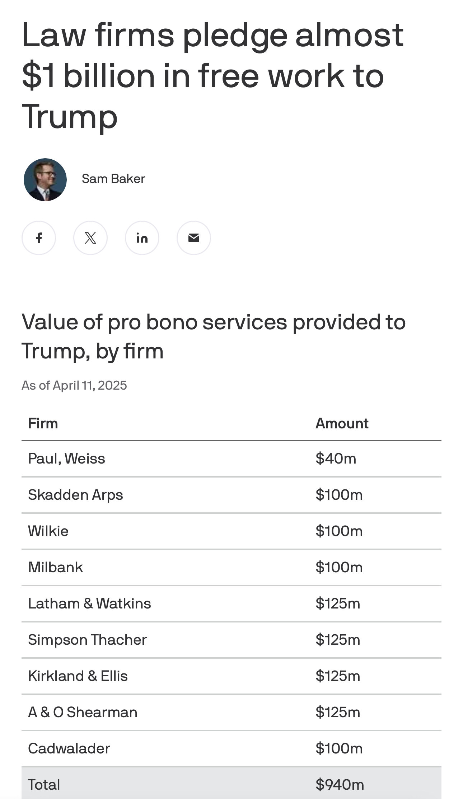Screen dimensions: 463x799
Task: Click the Milbank firm entry
Action: click(x=56, y=567)
